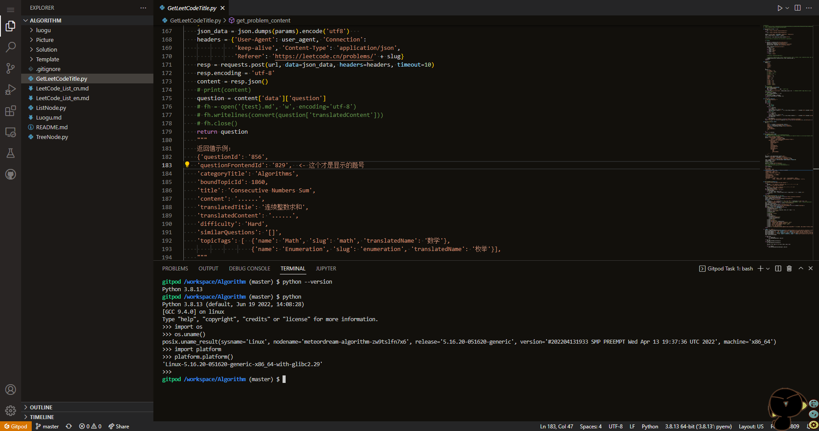Split the editor to the right
Viewport: 819px width, 431px height.
tap(797, 8)
